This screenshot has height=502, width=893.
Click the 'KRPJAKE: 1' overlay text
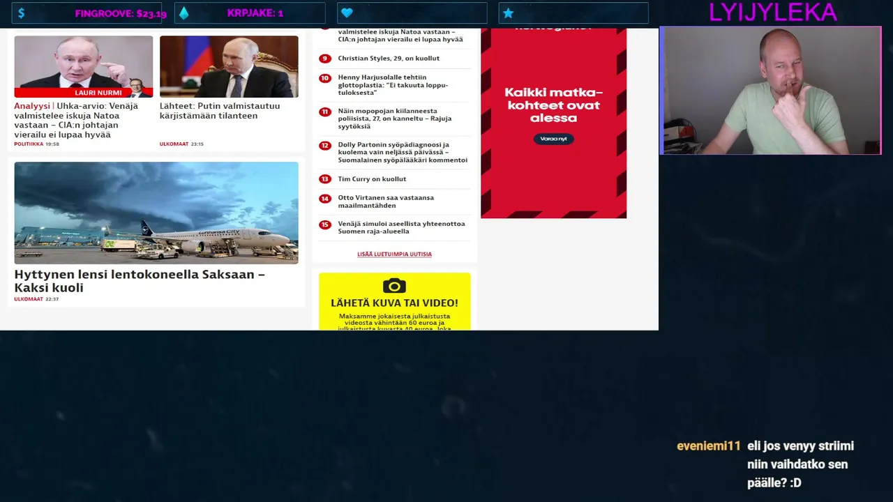click(255, 13)
